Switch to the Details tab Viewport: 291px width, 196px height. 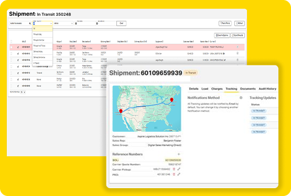(193, 89)
